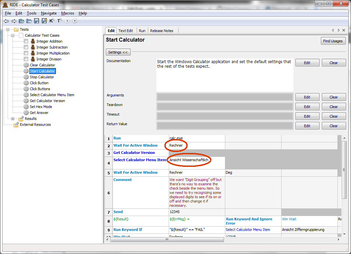The image size is (351, 254).
Task: Open Search Tests with T icon
Action: coord(60,21)
